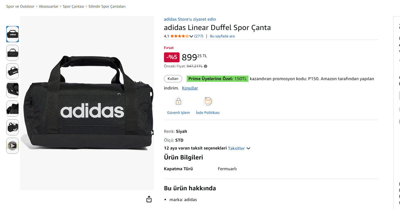Select the second product thumbnail

[x=12, y=53]
